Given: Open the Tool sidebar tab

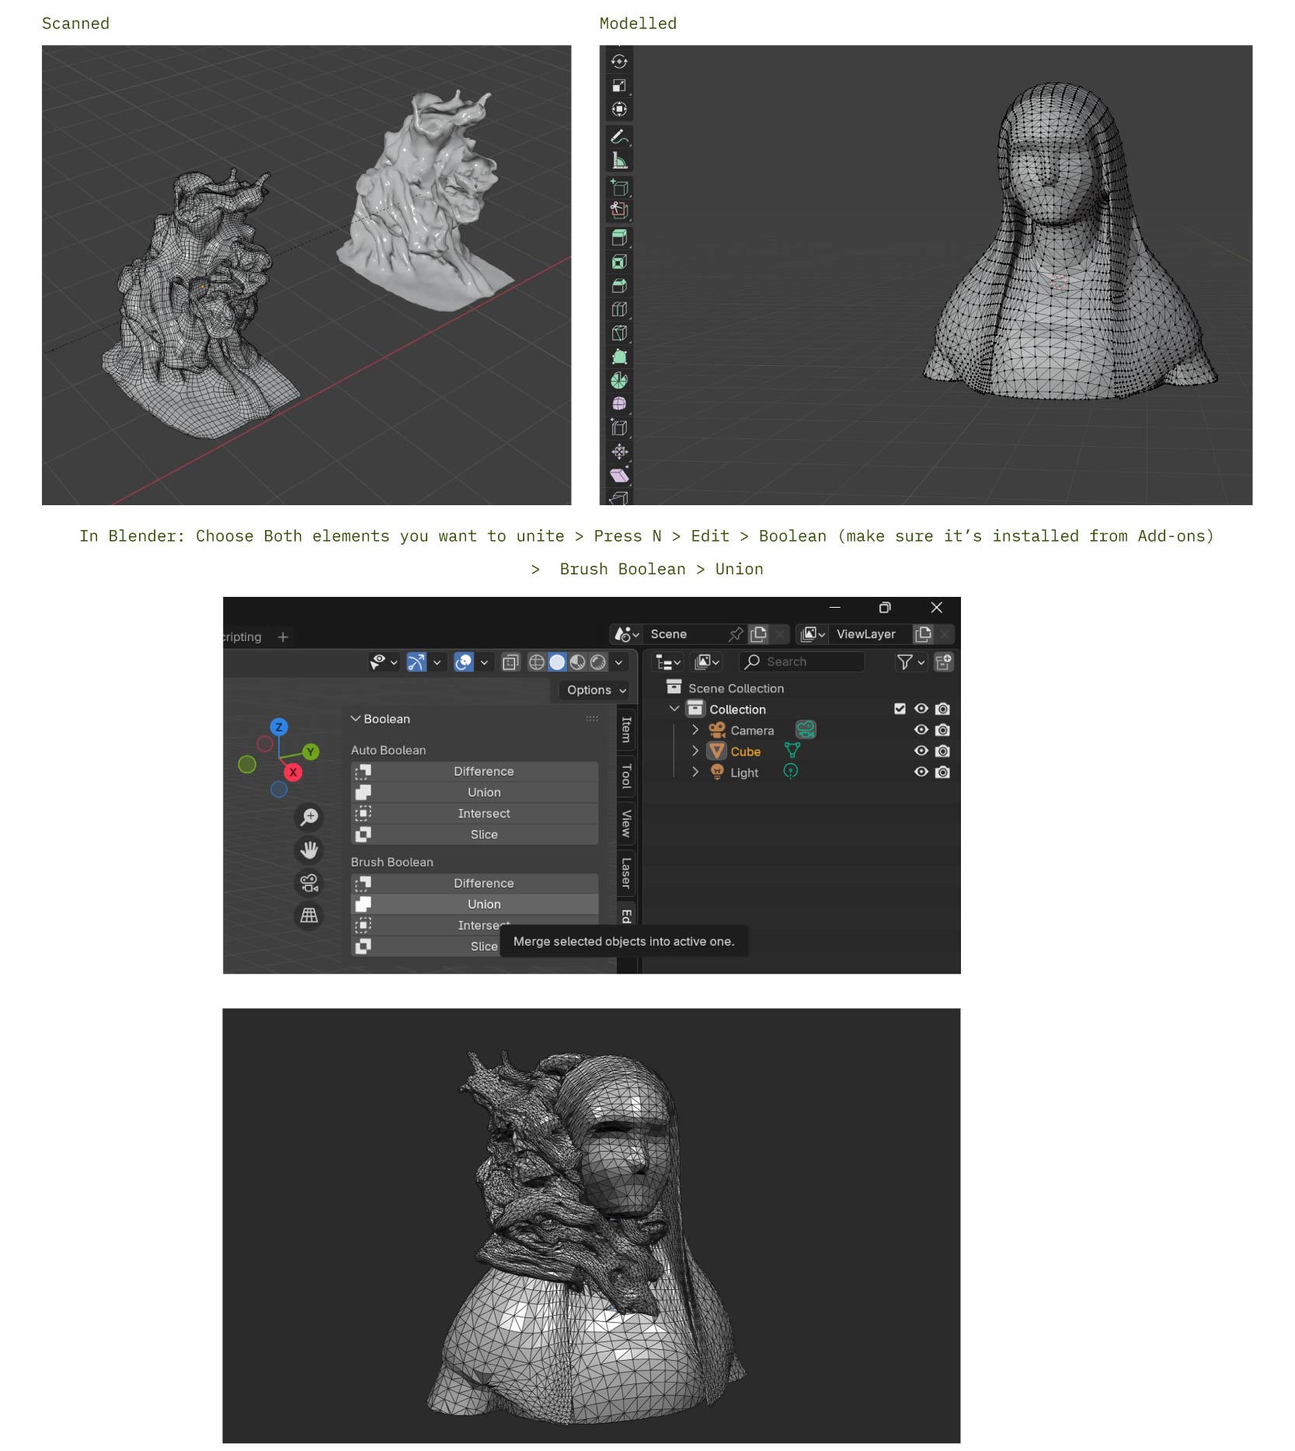Looking at the screenshot, I should point(626,776).
